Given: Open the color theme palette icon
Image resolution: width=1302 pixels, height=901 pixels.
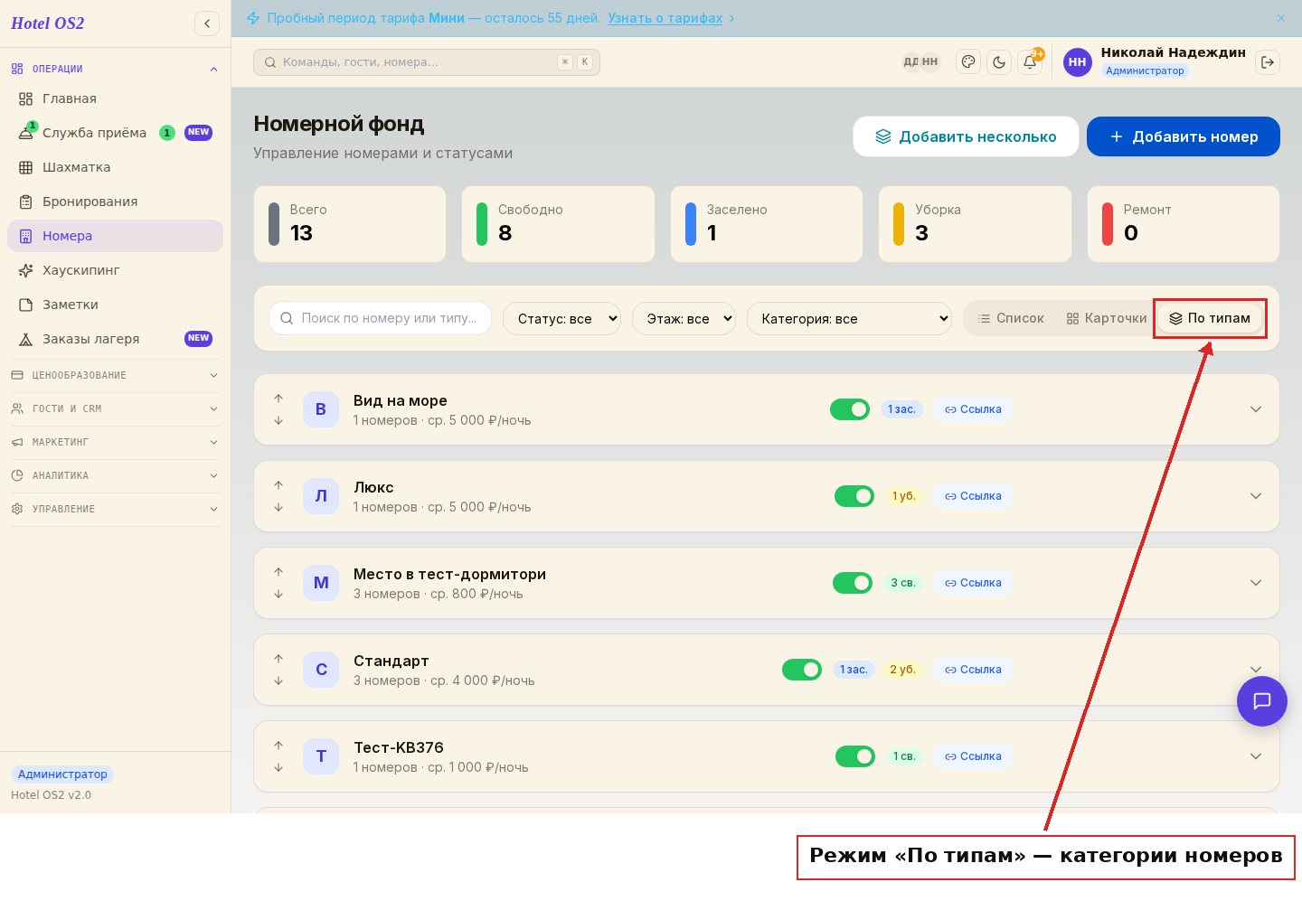Looking at the screenshot, I should pyautogui.click(x=968, y=62).
